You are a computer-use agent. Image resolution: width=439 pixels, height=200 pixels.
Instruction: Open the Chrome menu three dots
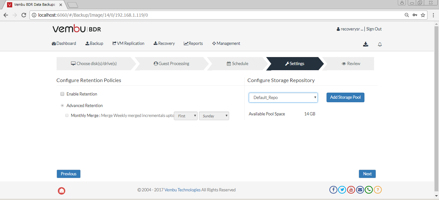click(433, 15)
